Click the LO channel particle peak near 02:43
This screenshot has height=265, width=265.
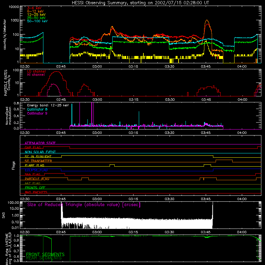coord(56,72)
